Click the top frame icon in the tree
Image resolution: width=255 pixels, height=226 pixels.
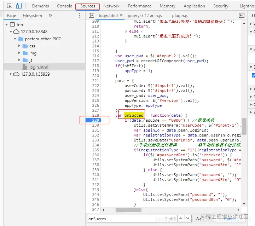12,24
